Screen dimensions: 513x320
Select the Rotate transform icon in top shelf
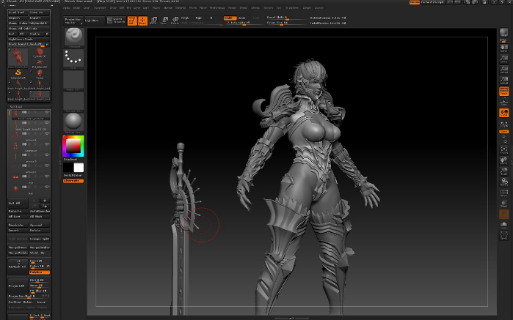(x=175, y=21)
